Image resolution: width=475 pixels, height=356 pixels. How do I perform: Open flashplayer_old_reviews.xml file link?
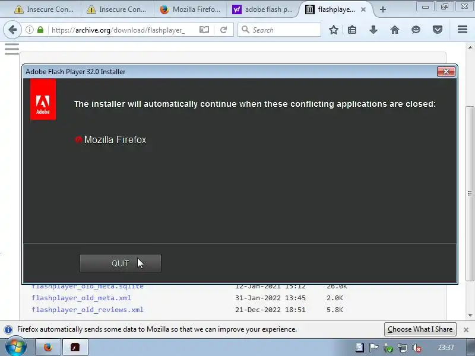click(87, 310)
